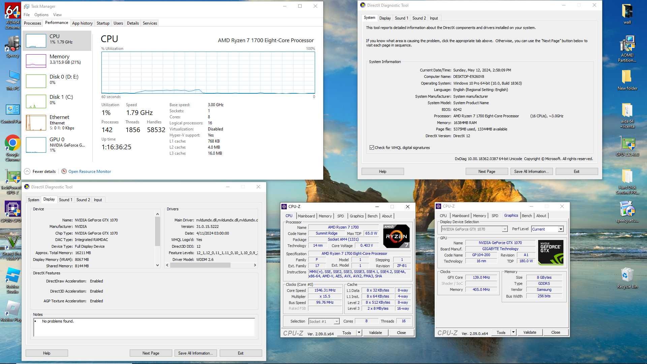647x364 pixels.
Task: Switch to Processes tab in Task Manager
Action: (33, 23)
